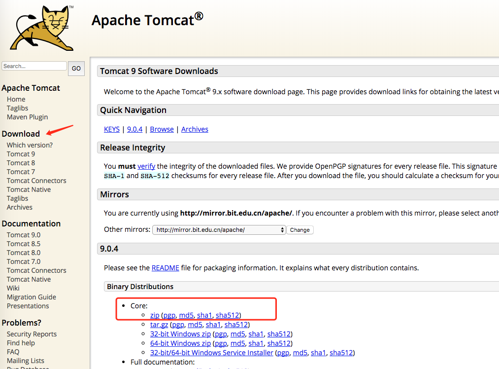Open sha512 for Windows Service Installer
The width and height of the screenshot is (499, 369).
tap(341, 353)
